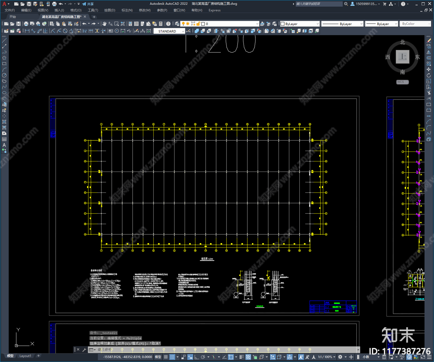Toggle snap mode in status bar

pos(172,357)
